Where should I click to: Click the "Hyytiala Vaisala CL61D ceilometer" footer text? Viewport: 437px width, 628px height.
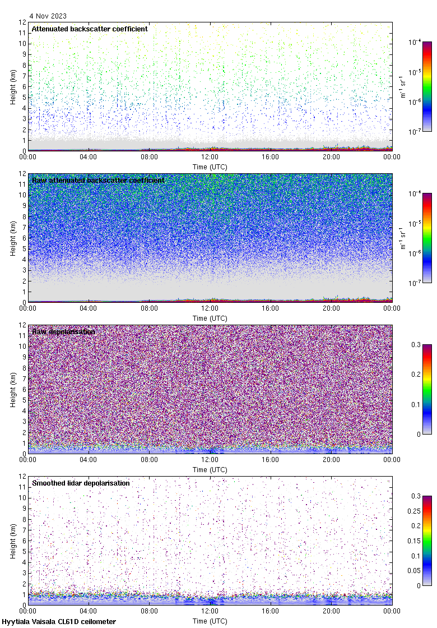(59, 622)
